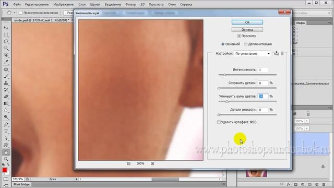Viewport: 334px width, 188px height.
Task: Open the Файл menu
Action: pos(17,4)
